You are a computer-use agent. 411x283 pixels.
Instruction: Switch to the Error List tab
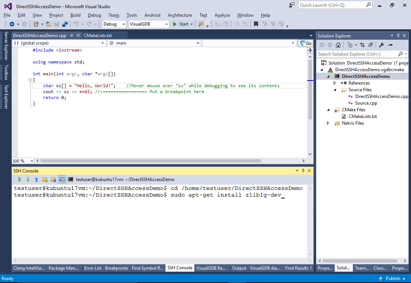tap(93, 268)
